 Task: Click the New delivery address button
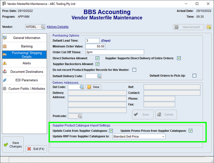click(x=93, y=87)
